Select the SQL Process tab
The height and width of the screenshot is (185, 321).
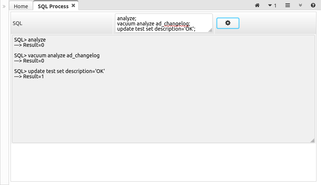click(53, 6)
